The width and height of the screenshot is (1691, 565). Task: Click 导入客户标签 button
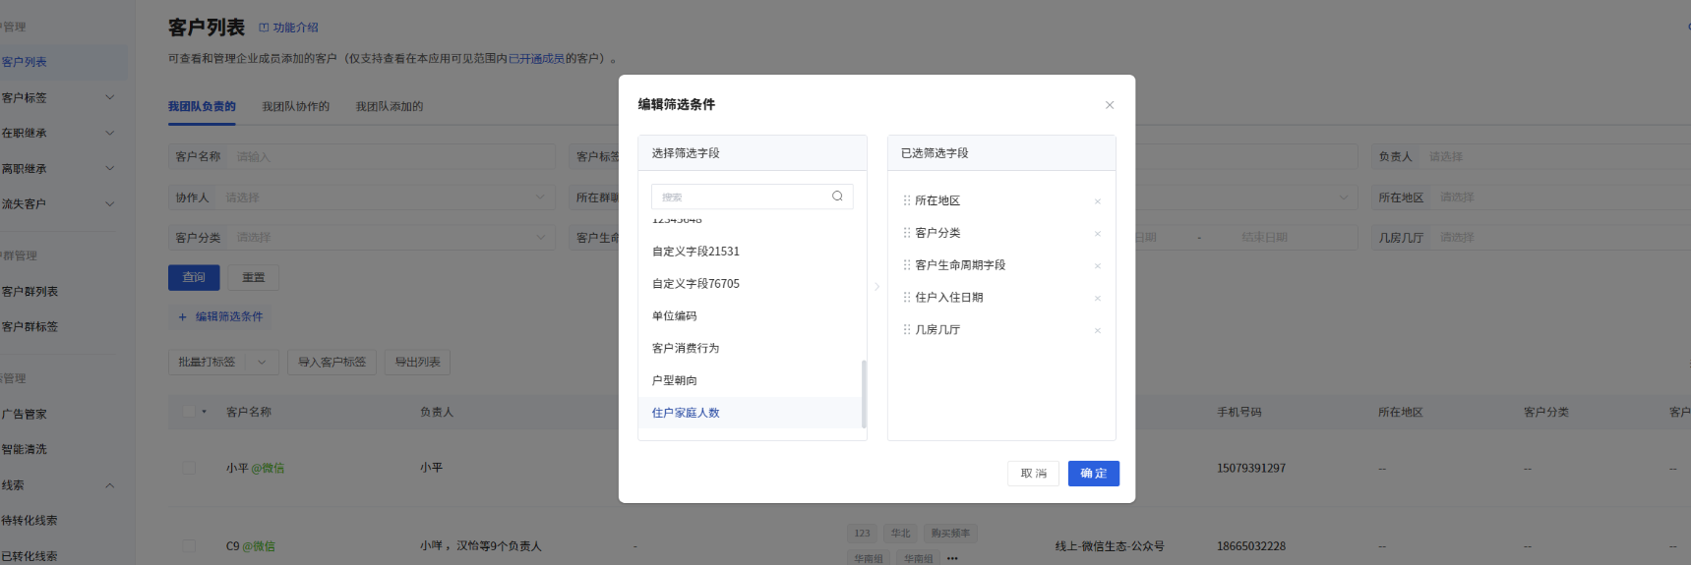[332, 363]
